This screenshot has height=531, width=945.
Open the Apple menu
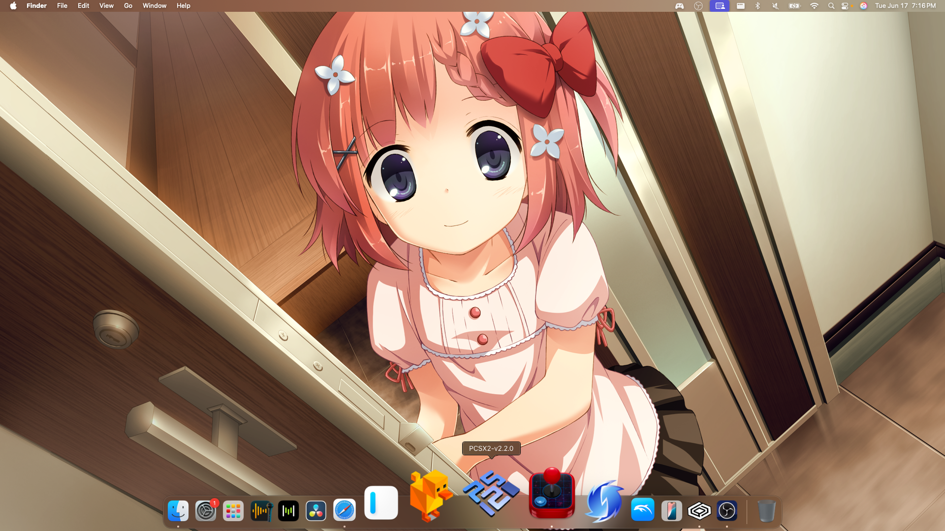pos(13,6)
